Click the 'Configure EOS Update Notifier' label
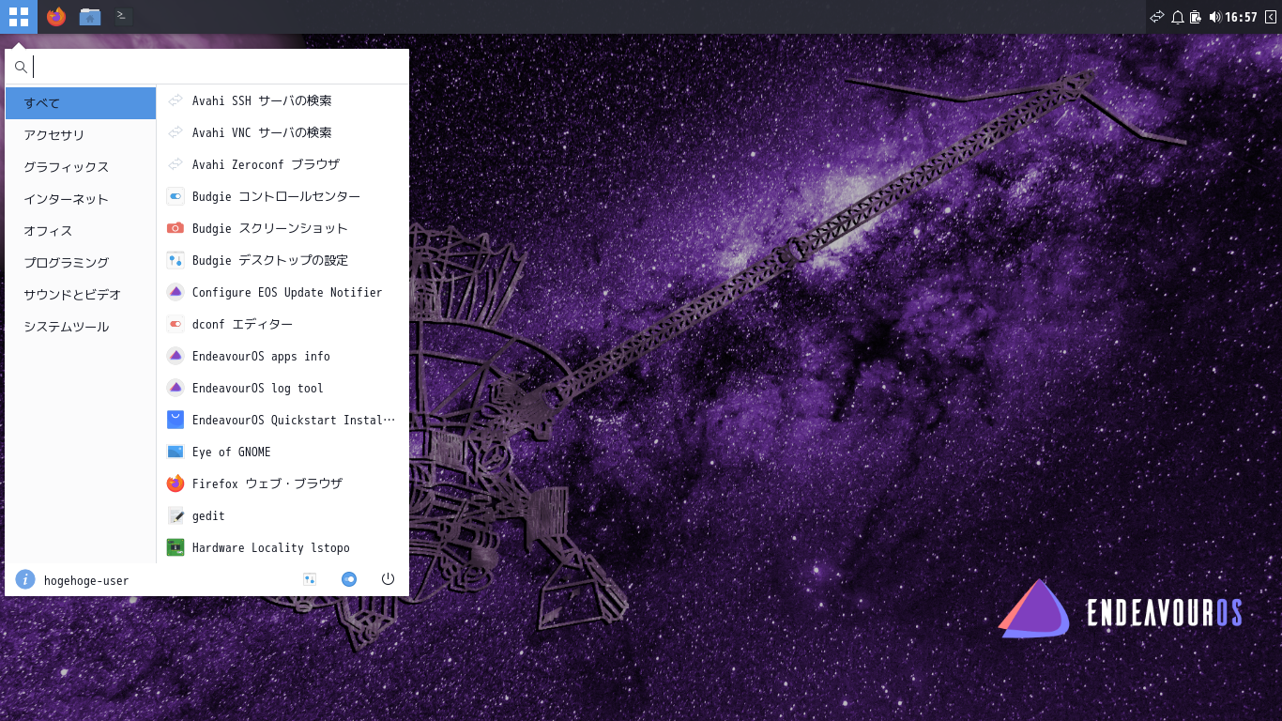The width and height of the screenshot is (1282, 721). click(287, 292)
